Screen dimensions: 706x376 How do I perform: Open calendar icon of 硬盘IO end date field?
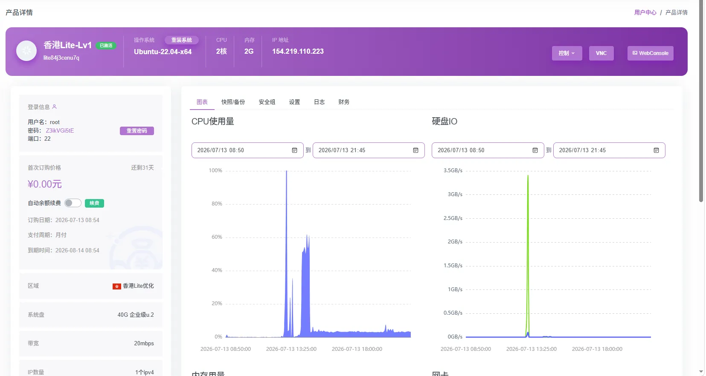[x=656, y=150]
